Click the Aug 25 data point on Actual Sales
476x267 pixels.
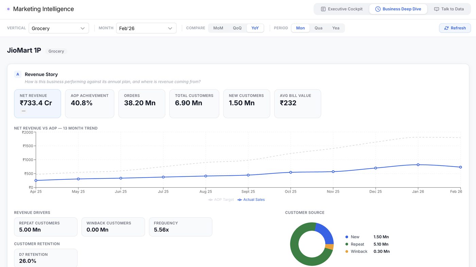click(x=206, y=176)
